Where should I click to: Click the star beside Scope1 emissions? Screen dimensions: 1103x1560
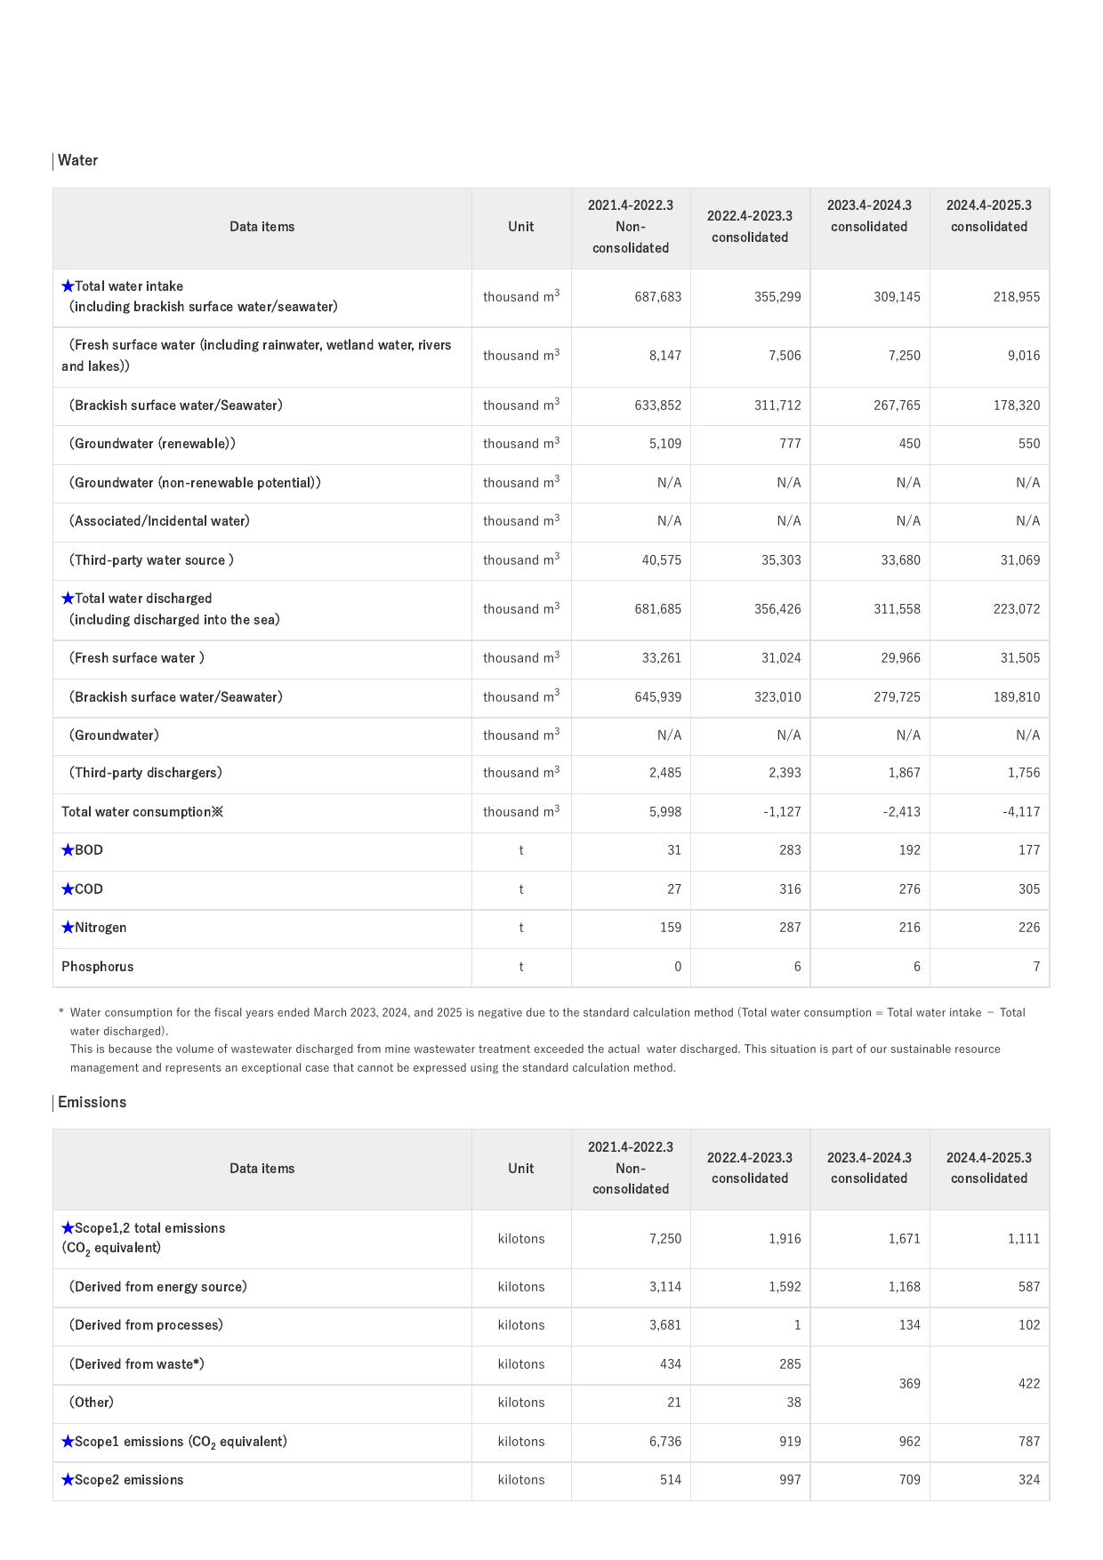tap(68, 1442)
